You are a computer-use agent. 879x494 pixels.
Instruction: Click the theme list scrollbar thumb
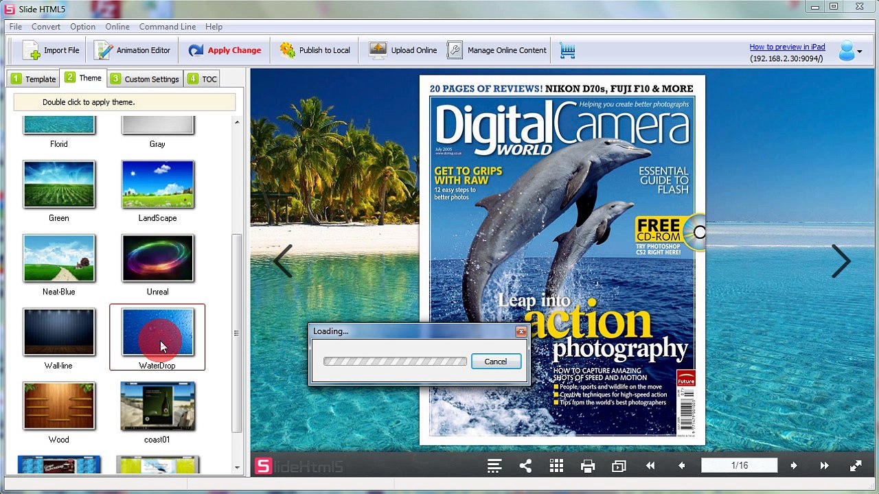[x=237, y=333]
